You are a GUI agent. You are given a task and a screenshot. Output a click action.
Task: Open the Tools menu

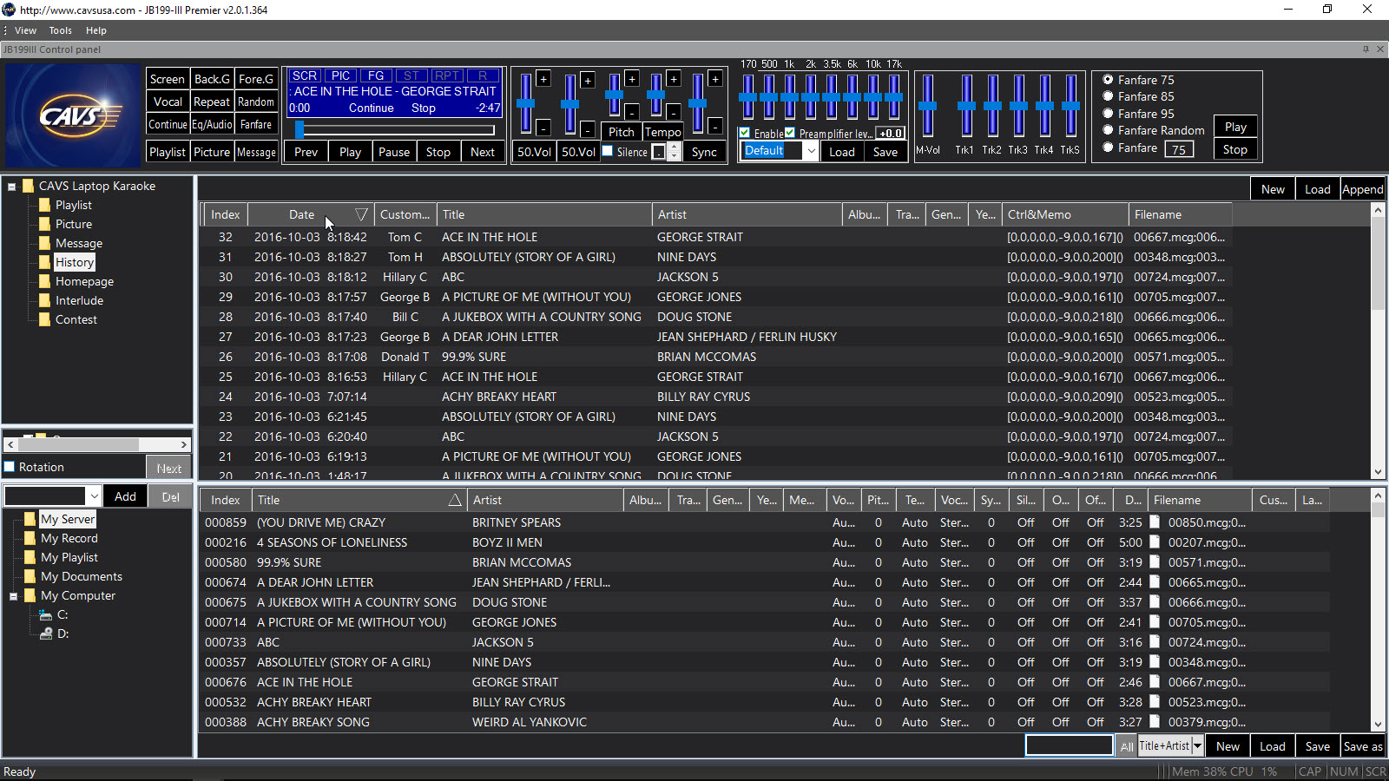(x=61, y=30)
